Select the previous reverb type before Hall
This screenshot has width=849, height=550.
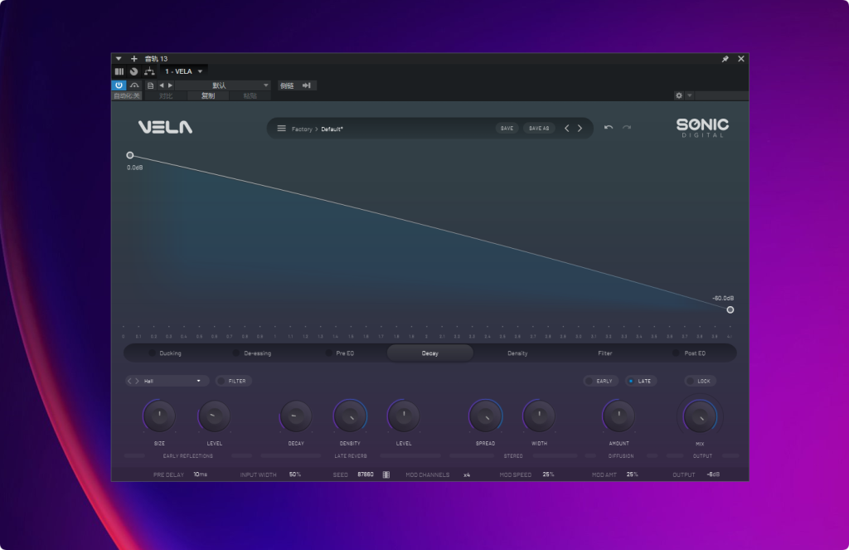[x=129, y=381]
